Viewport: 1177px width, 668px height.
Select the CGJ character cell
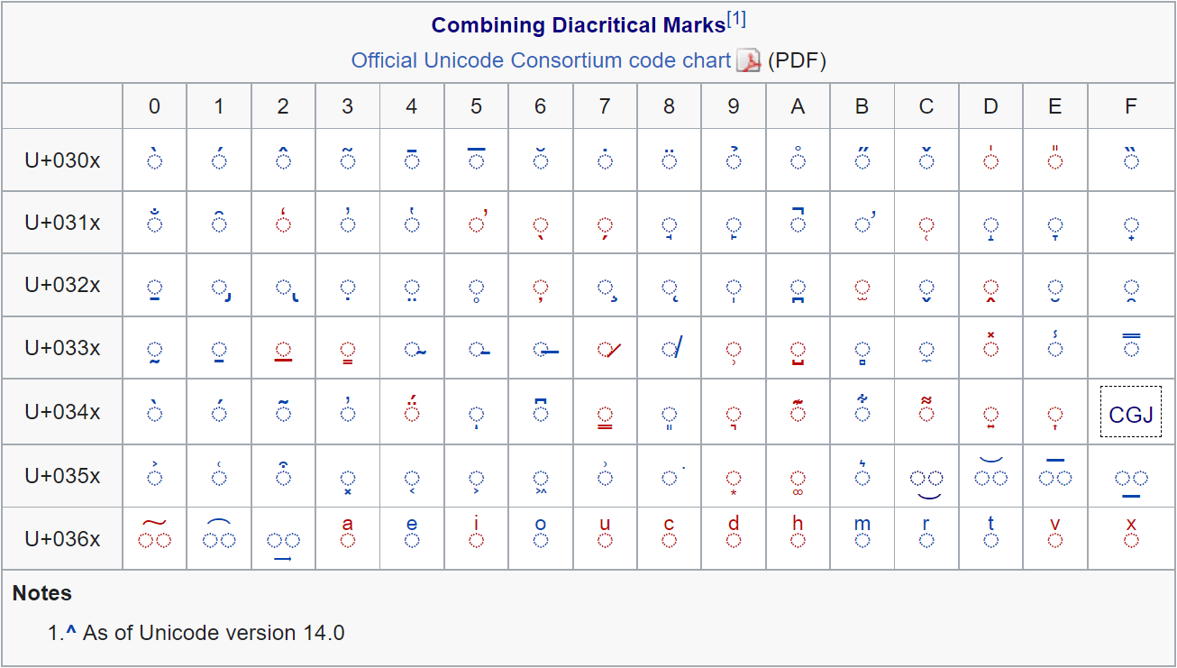(1130, 411)
